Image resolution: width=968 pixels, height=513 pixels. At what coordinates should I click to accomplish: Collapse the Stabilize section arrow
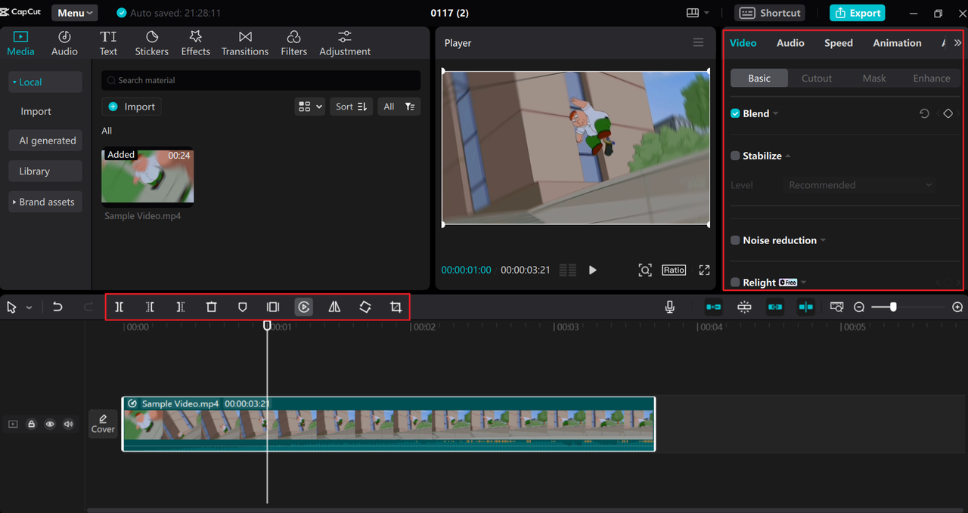point(788,156)
